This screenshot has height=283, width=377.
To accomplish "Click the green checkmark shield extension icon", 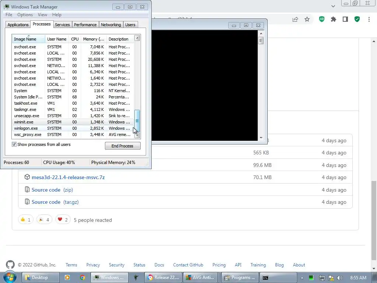I will [357, 19].
